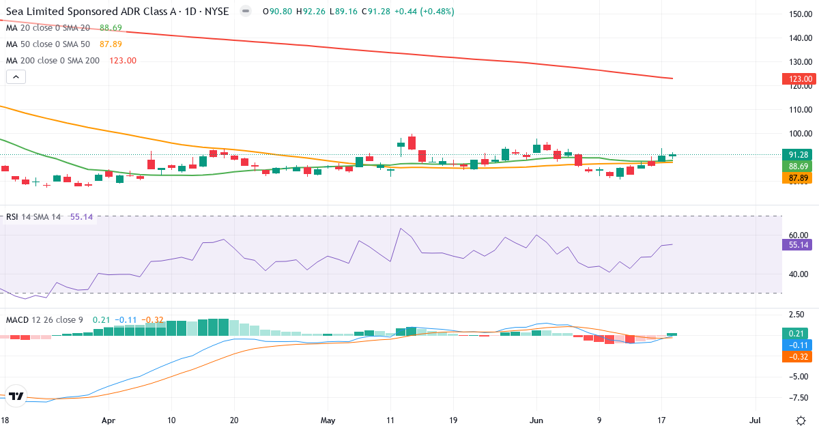
Task: Click the change value +0.44 (+0.48%)
Action: [424, 12]
